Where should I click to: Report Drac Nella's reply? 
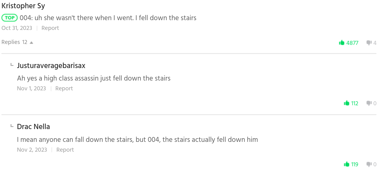[x=65, y=150]
